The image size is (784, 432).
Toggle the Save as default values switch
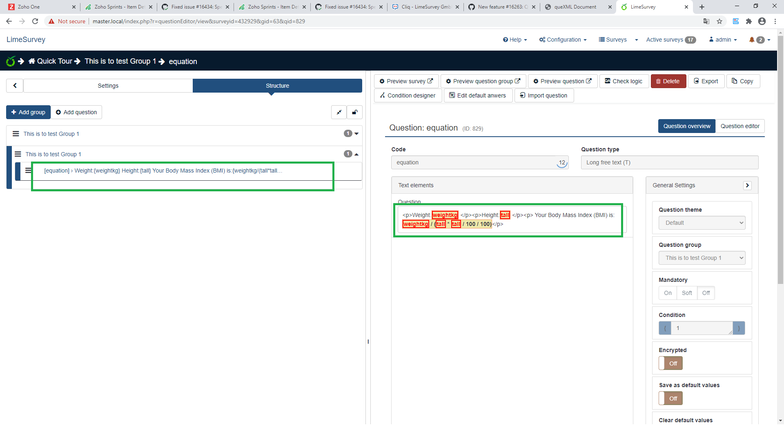tap(670, 398)
